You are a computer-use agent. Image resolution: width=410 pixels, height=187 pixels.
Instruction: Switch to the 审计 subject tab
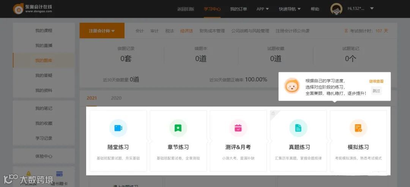(x=154, y=31)
